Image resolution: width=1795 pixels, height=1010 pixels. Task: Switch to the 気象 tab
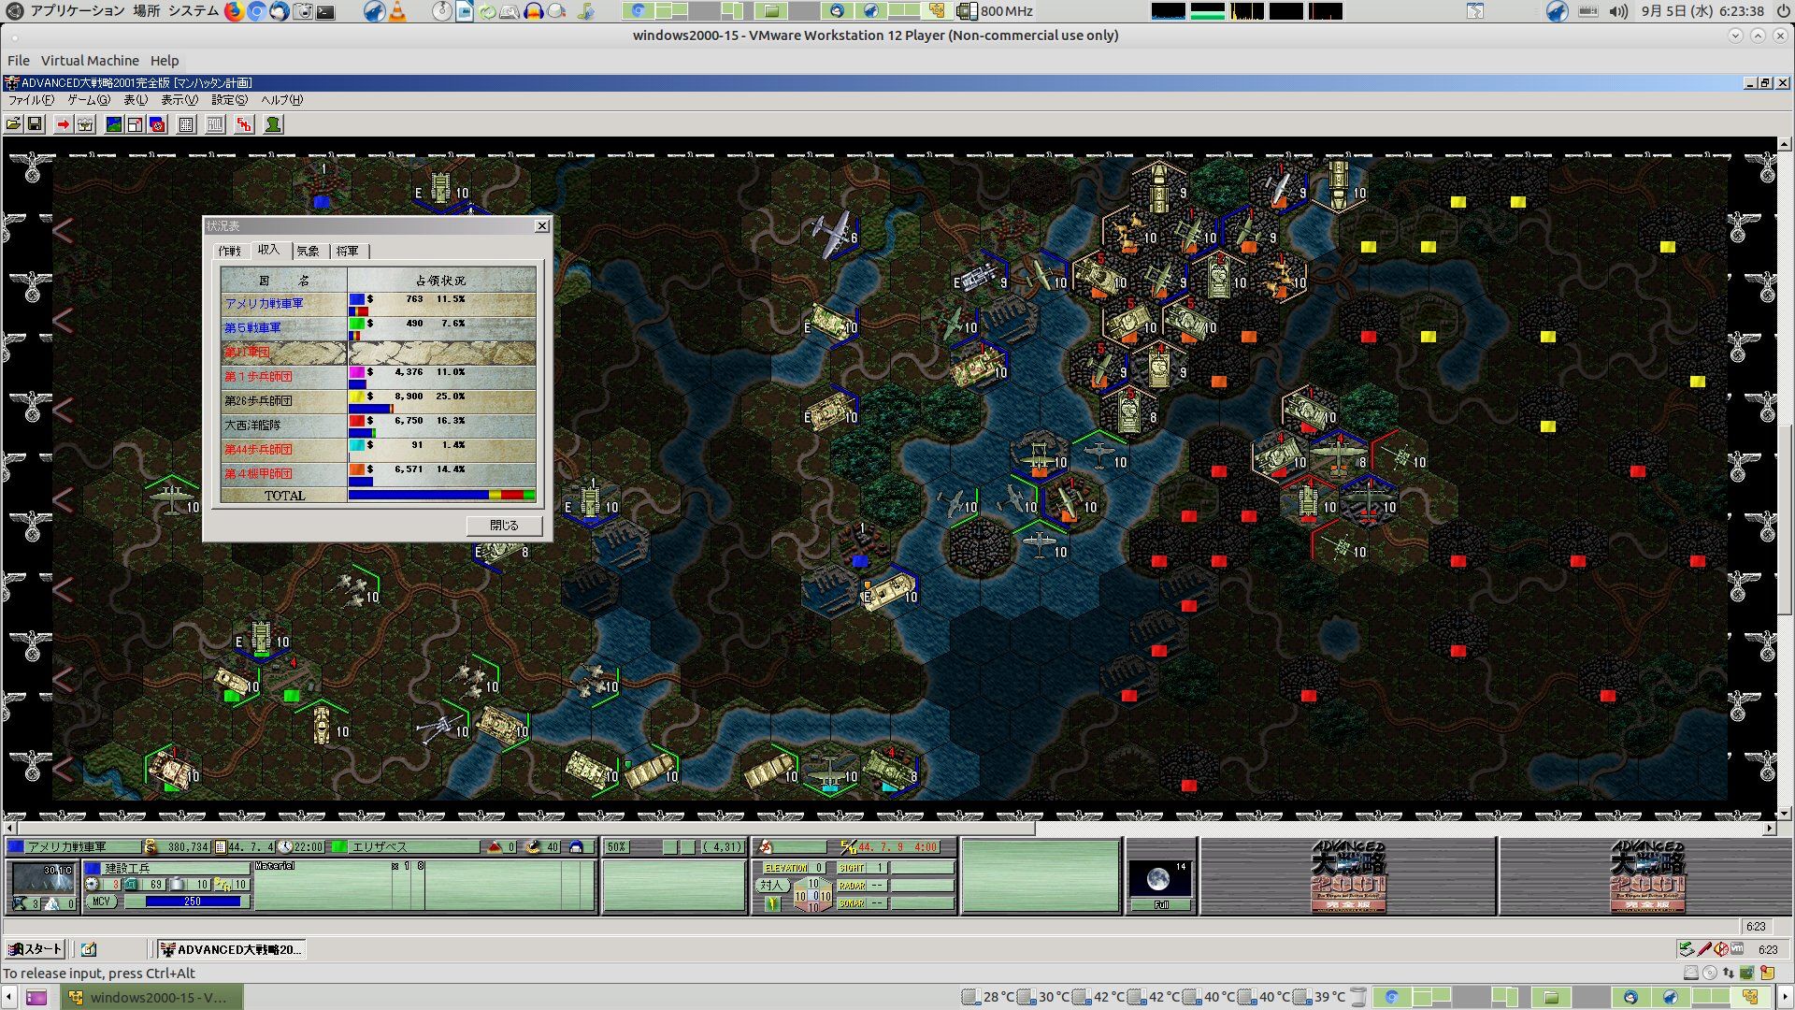click(x=308, y=251)
